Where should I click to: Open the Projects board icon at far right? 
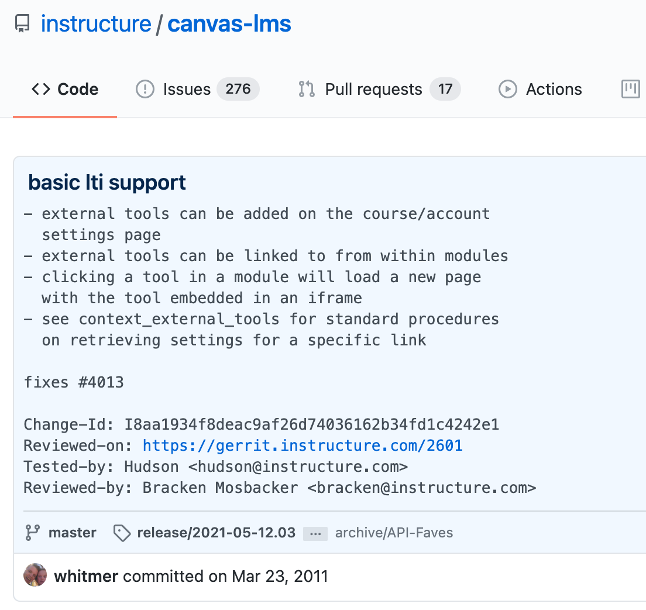630,89
